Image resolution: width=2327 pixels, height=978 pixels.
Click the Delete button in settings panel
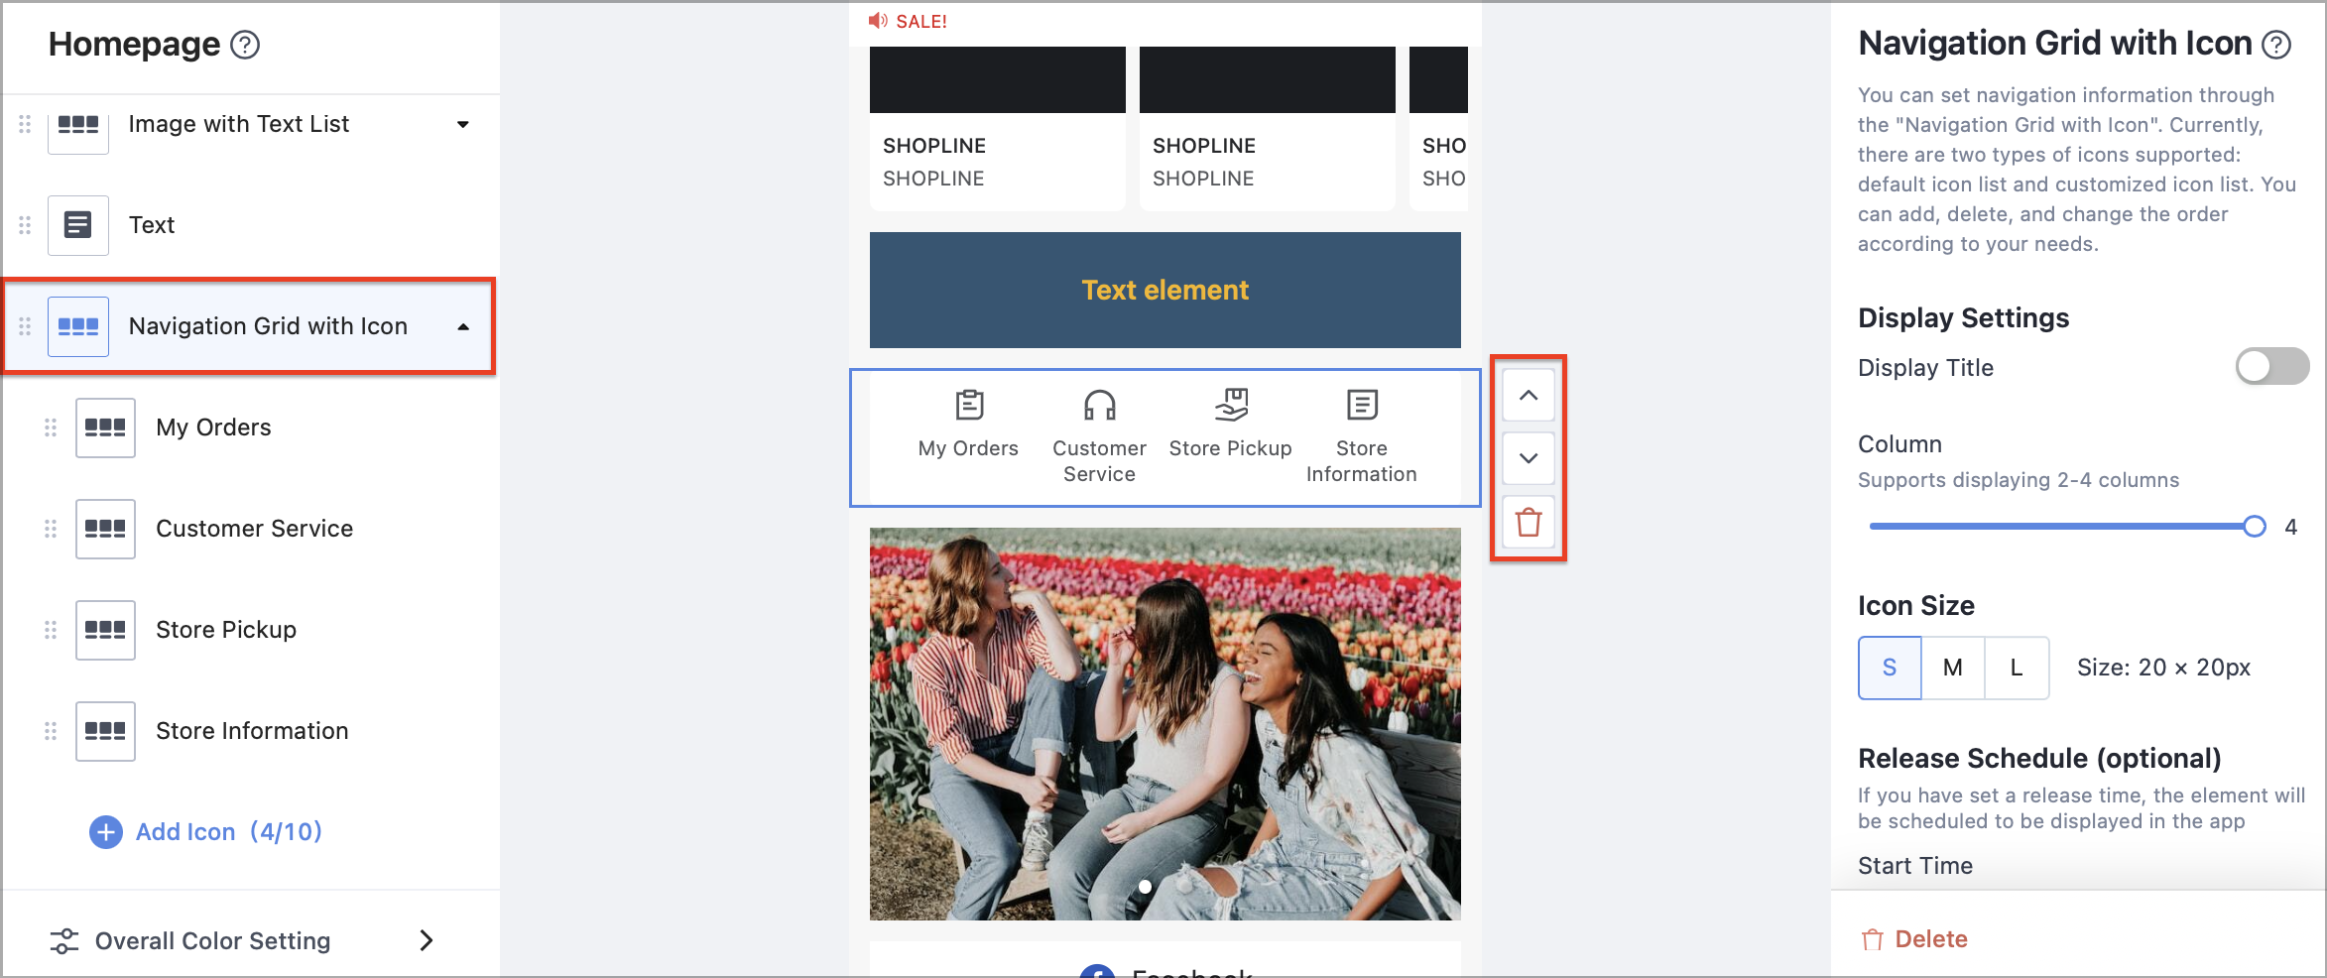pos(1914,939)
